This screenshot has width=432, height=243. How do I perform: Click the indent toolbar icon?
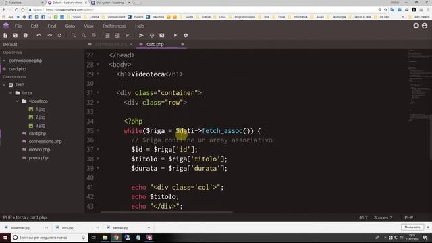coord(117,36)
